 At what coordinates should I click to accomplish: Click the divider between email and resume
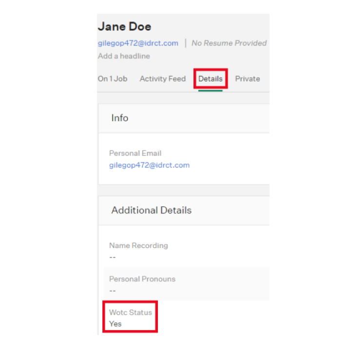(185, 43)
